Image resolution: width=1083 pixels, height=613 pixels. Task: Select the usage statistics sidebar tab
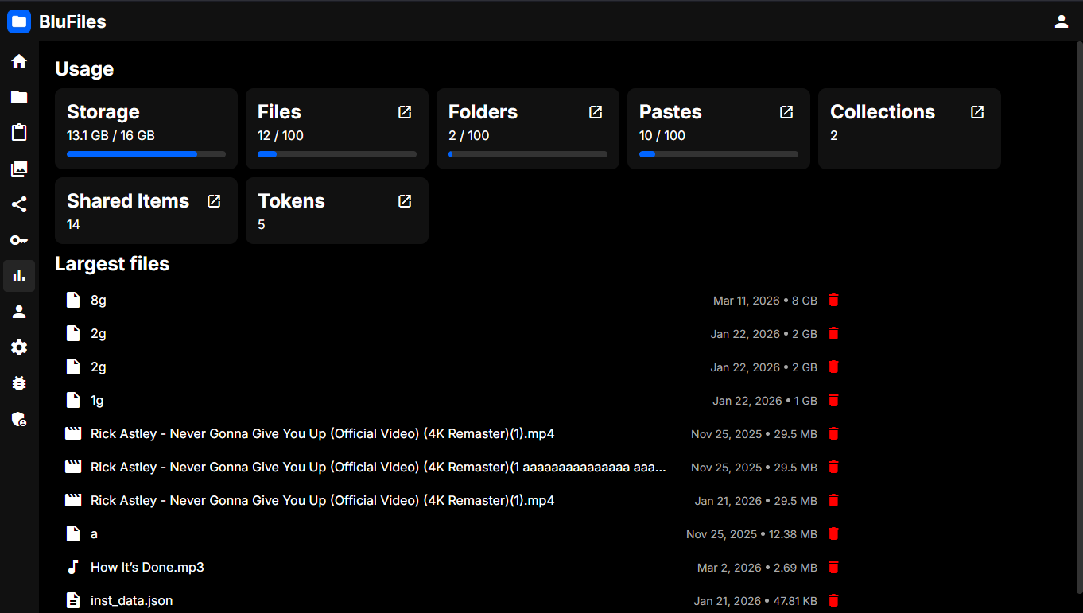(19, 276)
